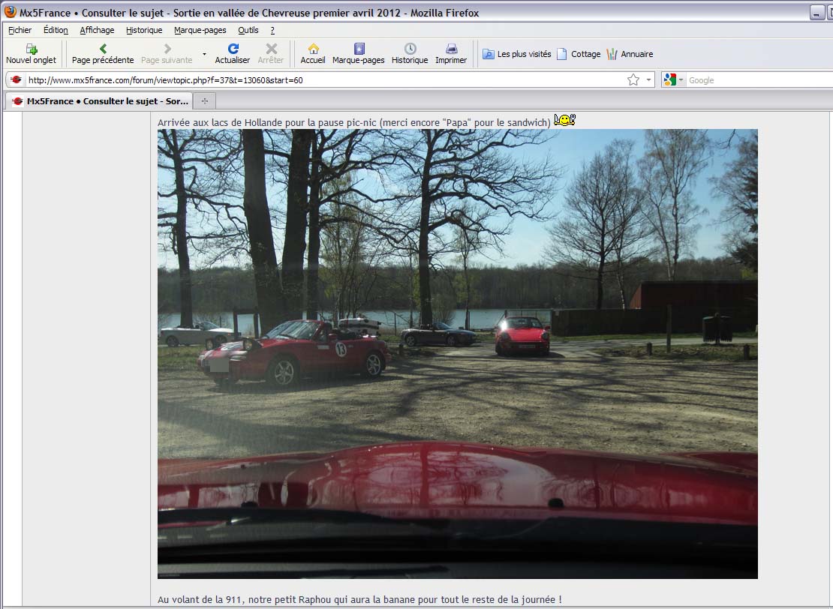Open the Historique clock icon

pos(410,49)
